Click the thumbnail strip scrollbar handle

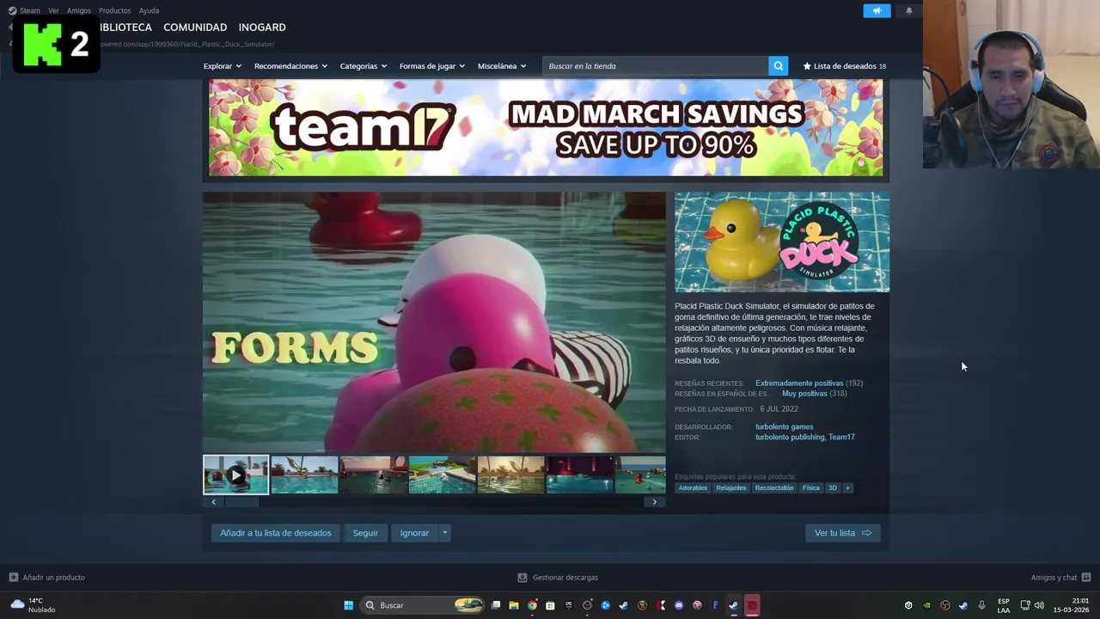(x=241, y=502)
